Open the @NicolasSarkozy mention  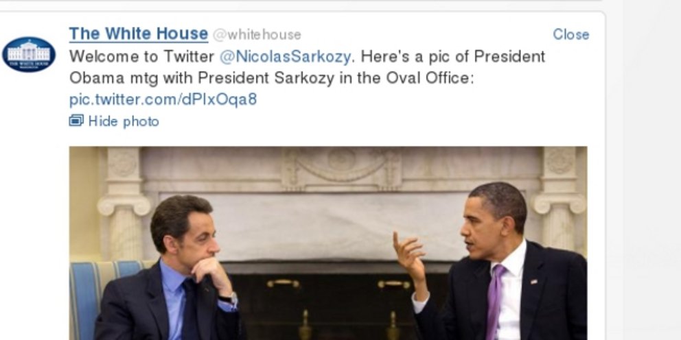pyautogui.click(x=286, y=56)
